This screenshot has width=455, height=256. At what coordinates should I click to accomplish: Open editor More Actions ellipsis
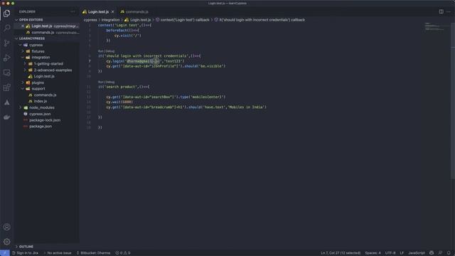(449, 11)
